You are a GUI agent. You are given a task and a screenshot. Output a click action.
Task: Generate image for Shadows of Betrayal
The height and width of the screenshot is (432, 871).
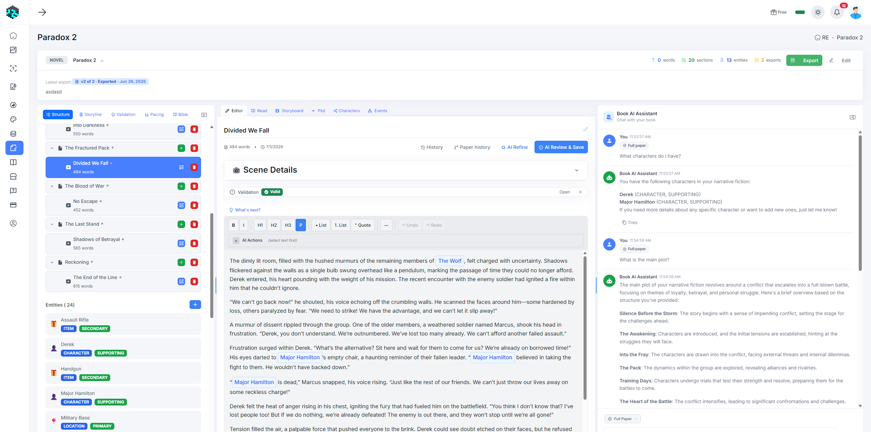(181, 243)
